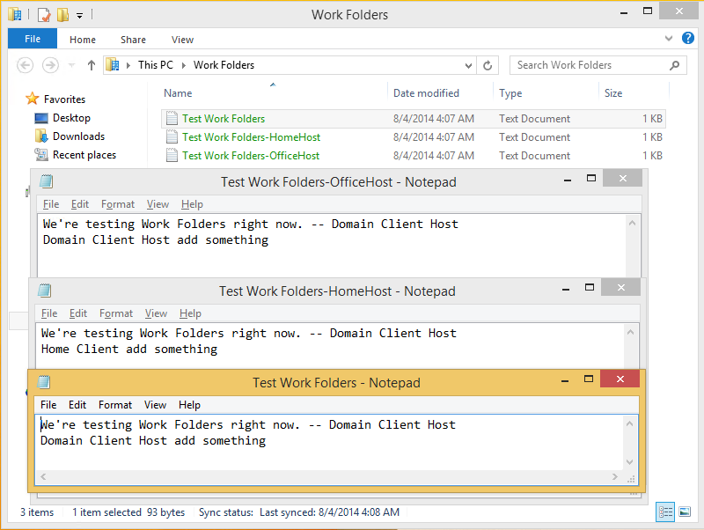Click the Test Work Folders-HomeHost document icon
Viewport: 704px width, 530px height.
172,136
